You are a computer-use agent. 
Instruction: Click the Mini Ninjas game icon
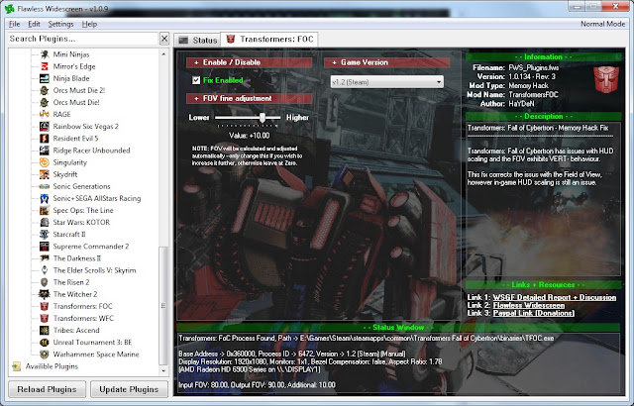coord(45,54)
